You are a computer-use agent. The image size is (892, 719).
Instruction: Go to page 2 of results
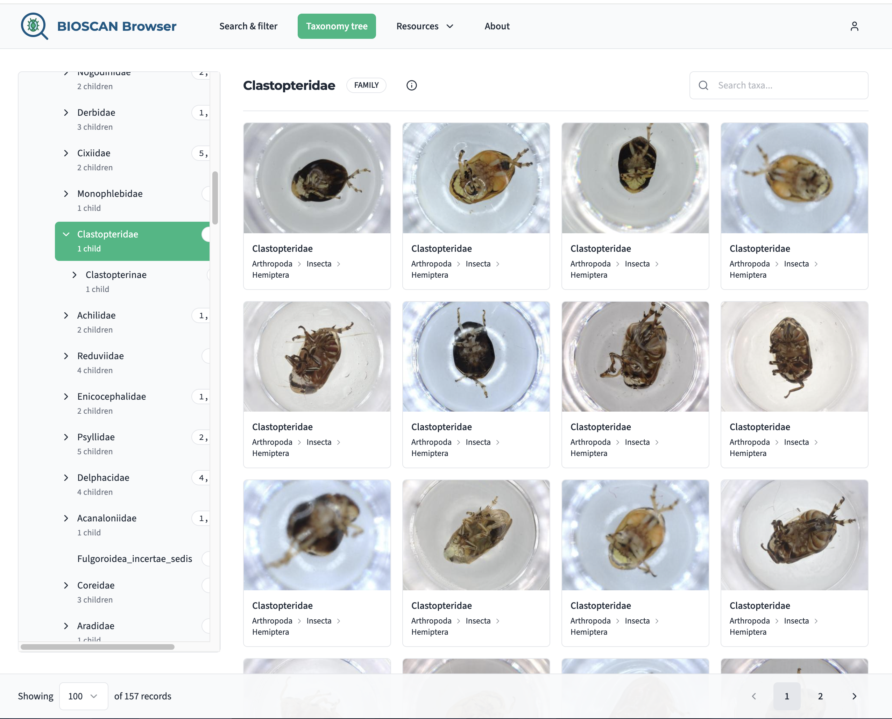[x=820, y=696]
